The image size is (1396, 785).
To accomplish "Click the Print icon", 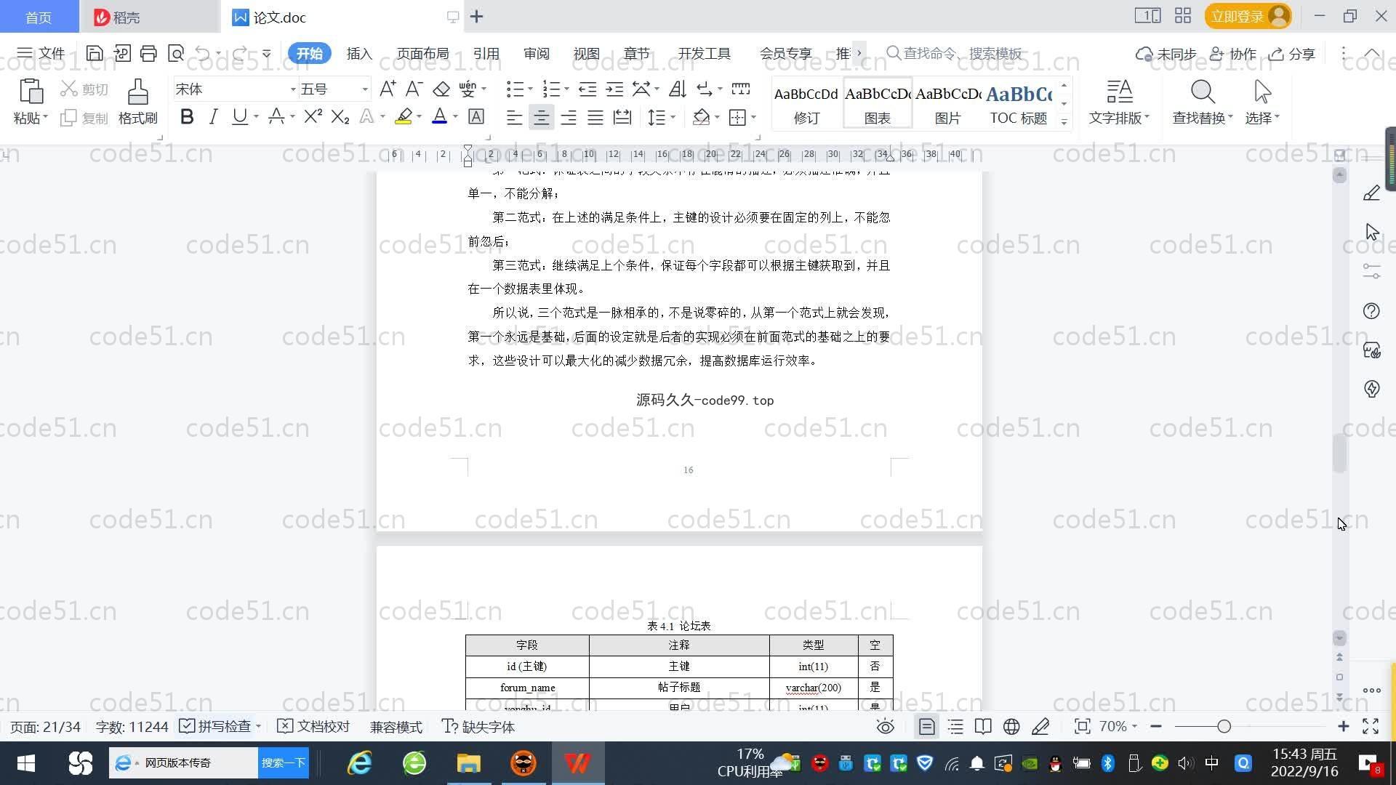I will click(x=148, y=53).
